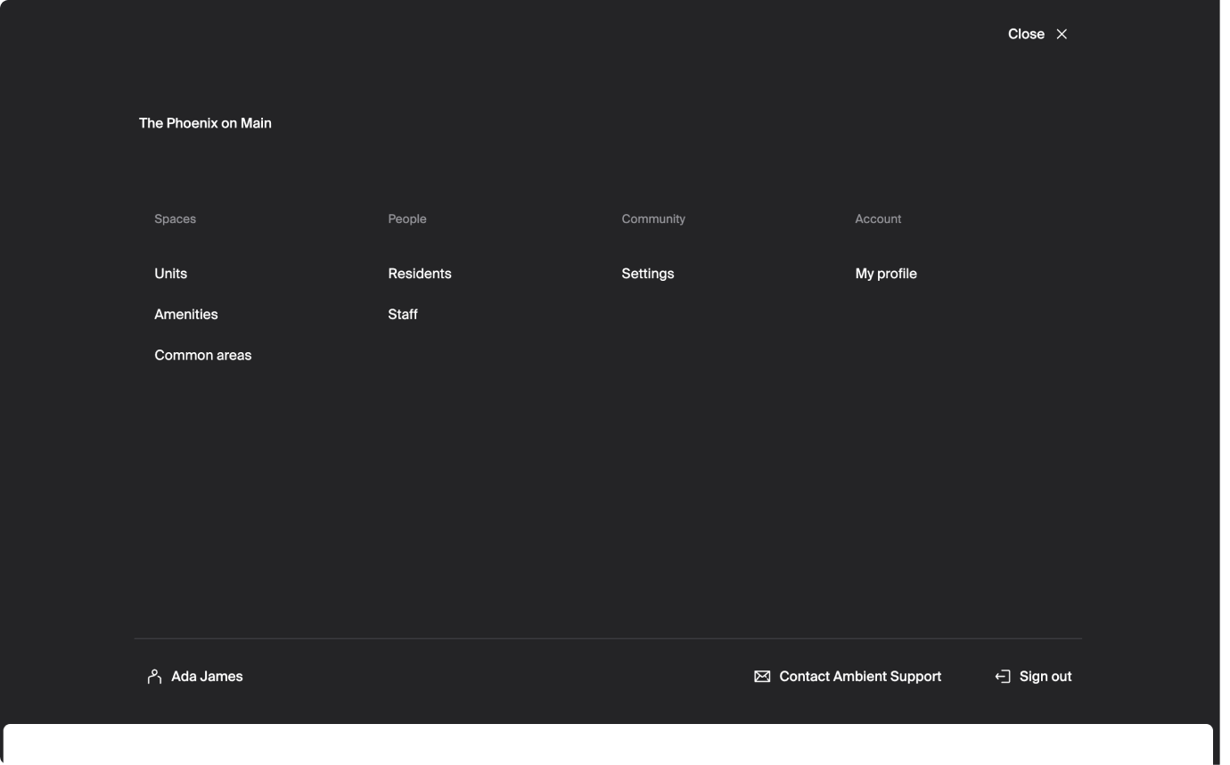Click the Ada James profile entry
Screen dimensions: 1230x765
tap(207, 676)
